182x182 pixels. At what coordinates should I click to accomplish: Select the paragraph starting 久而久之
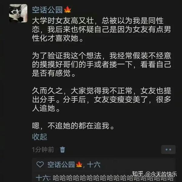coord(102,99)
